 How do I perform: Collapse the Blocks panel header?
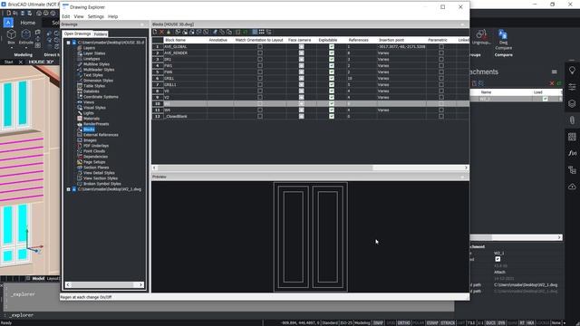click(462, 24)
